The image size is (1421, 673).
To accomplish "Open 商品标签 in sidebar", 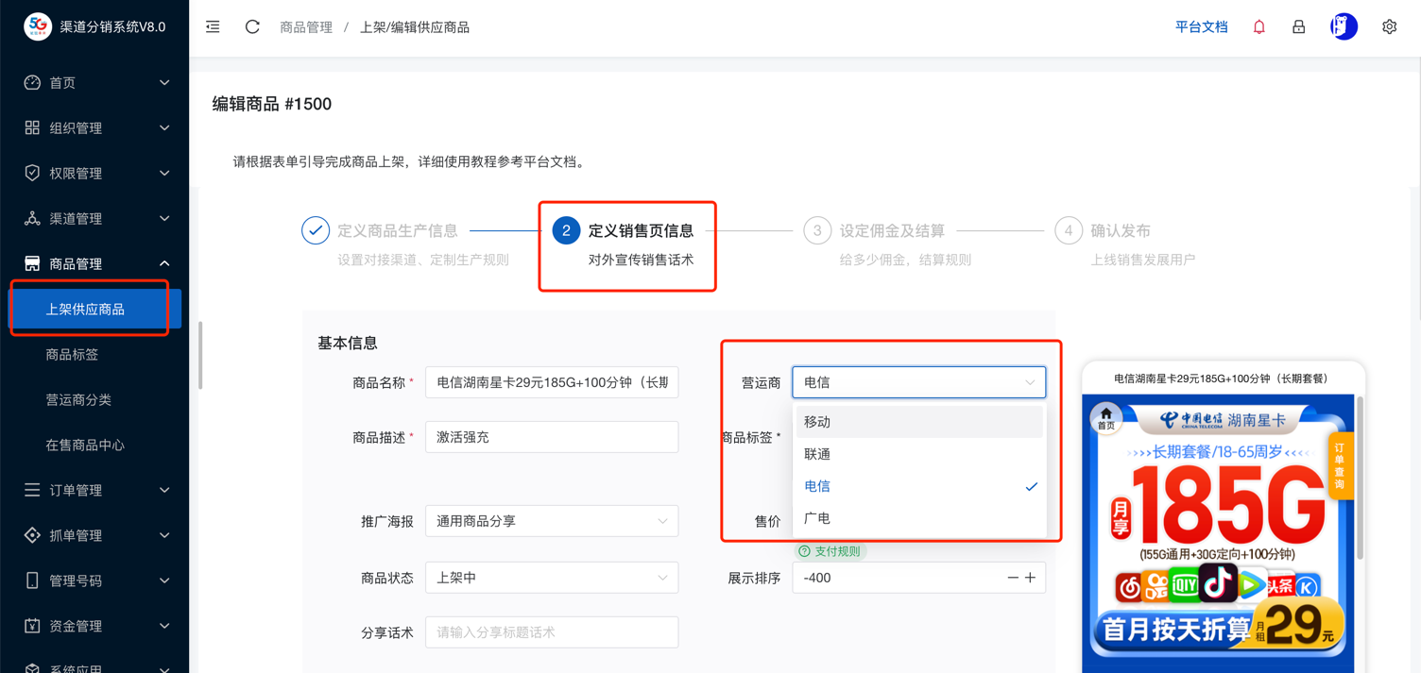I will pos(73,354).
